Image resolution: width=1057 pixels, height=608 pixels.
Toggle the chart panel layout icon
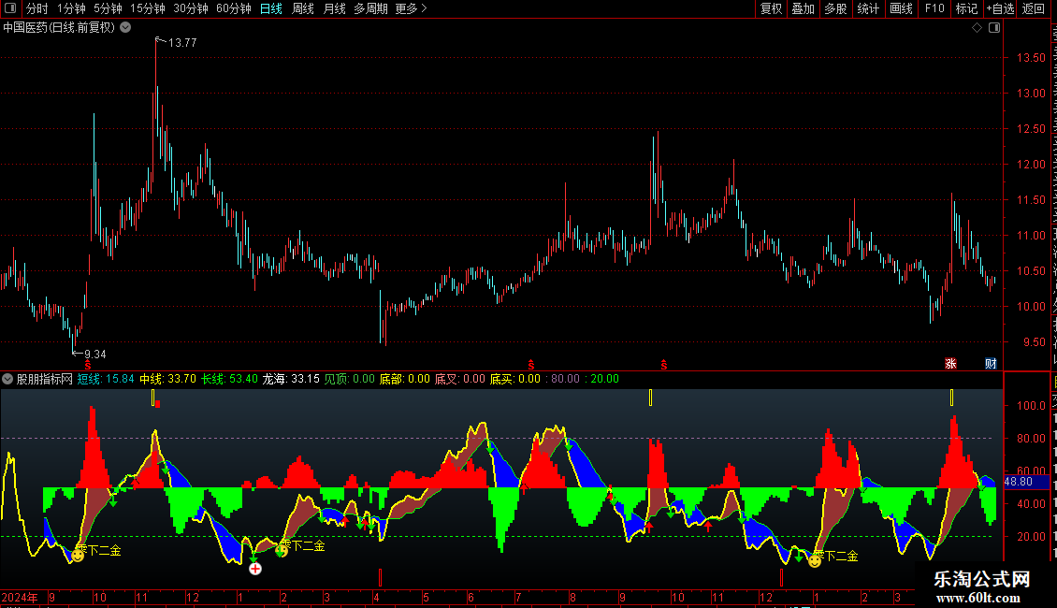994,28
